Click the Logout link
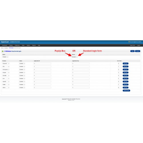 tap(139, 45)
